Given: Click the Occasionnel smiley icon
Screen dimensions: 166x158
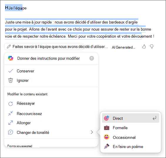Looking at the screenshot, I should click(106, 137).
